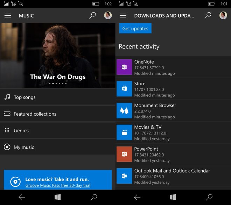Click the Recent activity heading
Viewport: 231px width, 205px height.
(x=139, y=46)
